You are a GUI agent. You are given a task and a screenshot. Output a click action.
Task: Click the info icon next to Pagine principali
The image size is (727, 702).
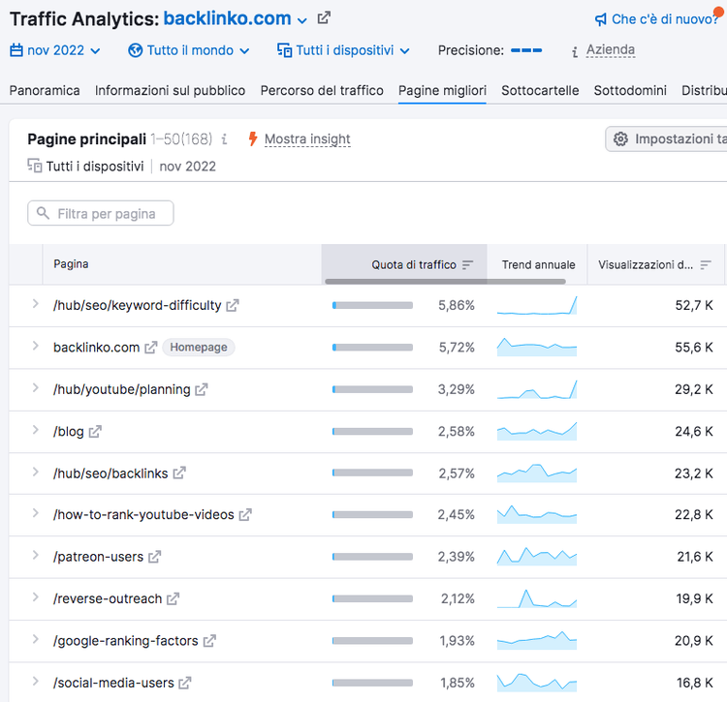coord(225,138)
